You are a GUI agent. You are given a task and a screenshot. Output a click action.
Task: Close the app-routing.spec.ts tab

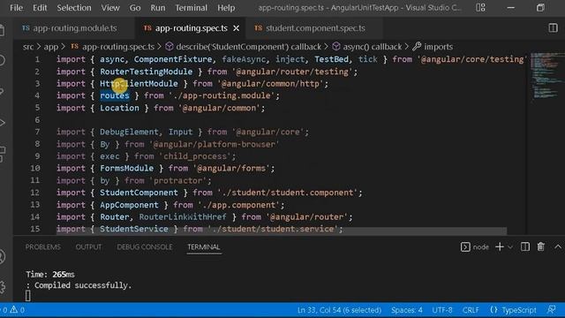(237, 28)
